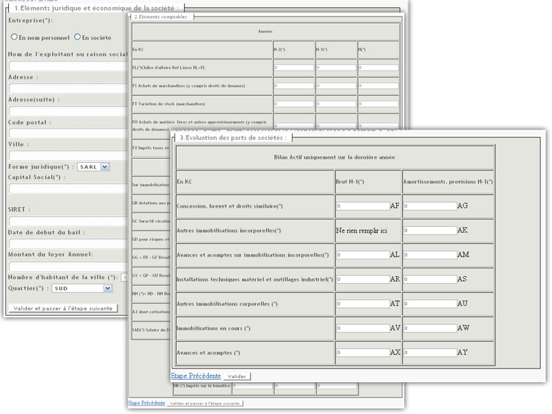Click the AF Concession brevet Brut input

pyautogui.click(x=363, y=206)
